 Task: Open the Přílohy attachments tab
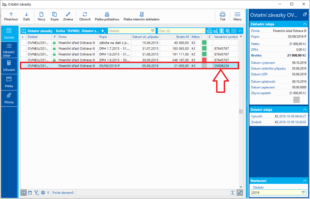coord(9,99)
